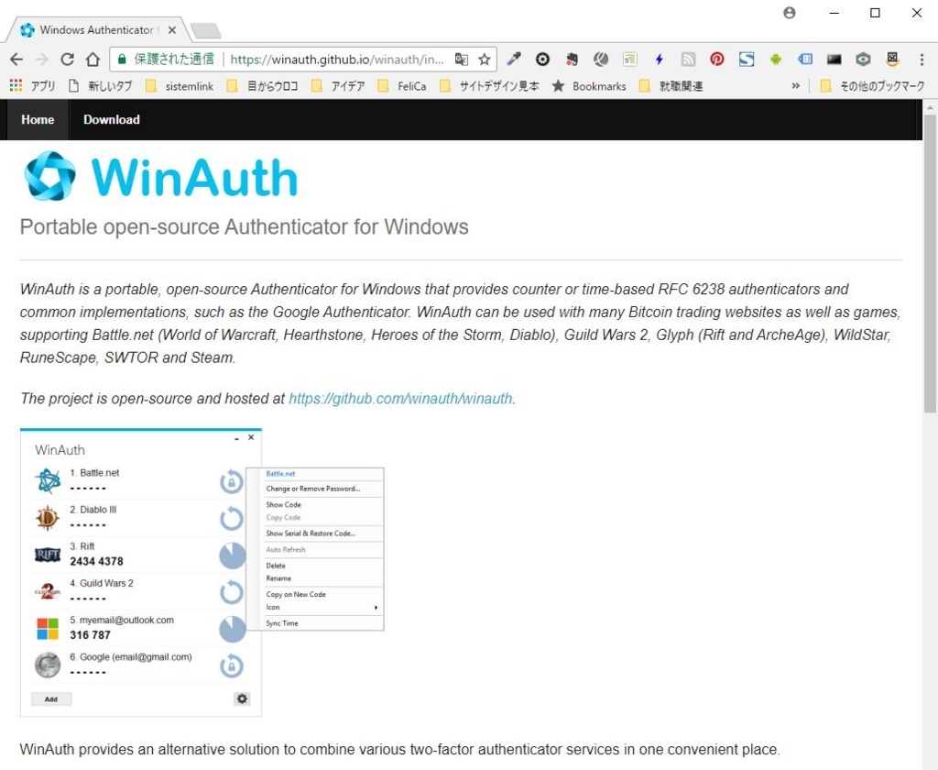938x770 pixels.
Task: Reload the WinAuth page
Action: 67,60
